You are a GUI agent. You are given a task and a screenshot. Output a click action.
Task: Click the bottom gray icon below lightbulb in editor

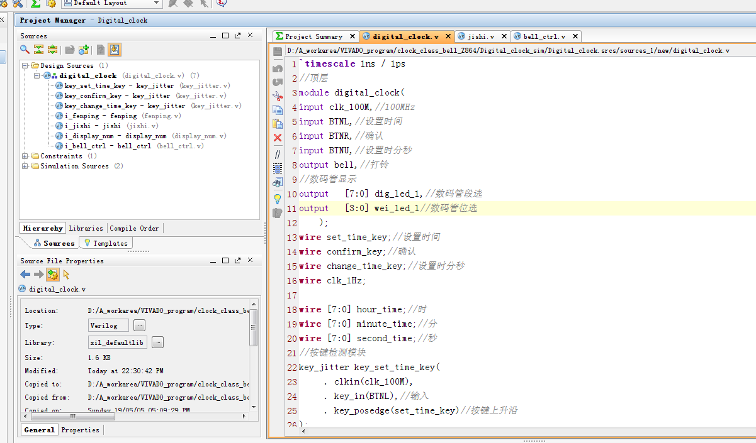pyautogui.click(x=278, y=213)
